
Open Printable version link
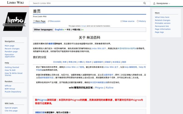pos(163,23)
